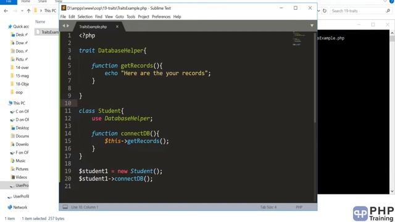The height and width of the screenshot is (222, 395).
Task: Open Quick access in navigation pane
Action: 19,27
